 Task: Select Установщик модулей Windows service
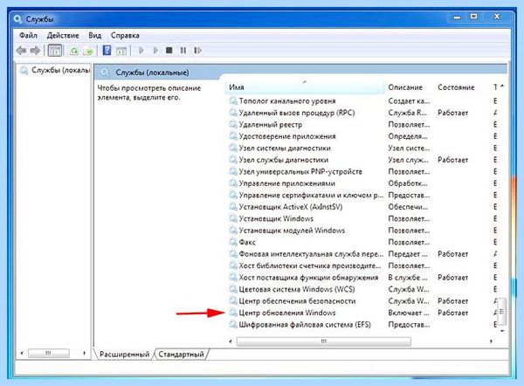(x=292, y=231)
